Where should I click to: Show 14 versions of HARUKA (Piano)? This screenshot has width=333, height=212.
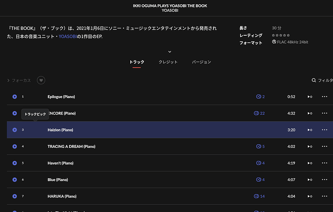tap(259, 196)
